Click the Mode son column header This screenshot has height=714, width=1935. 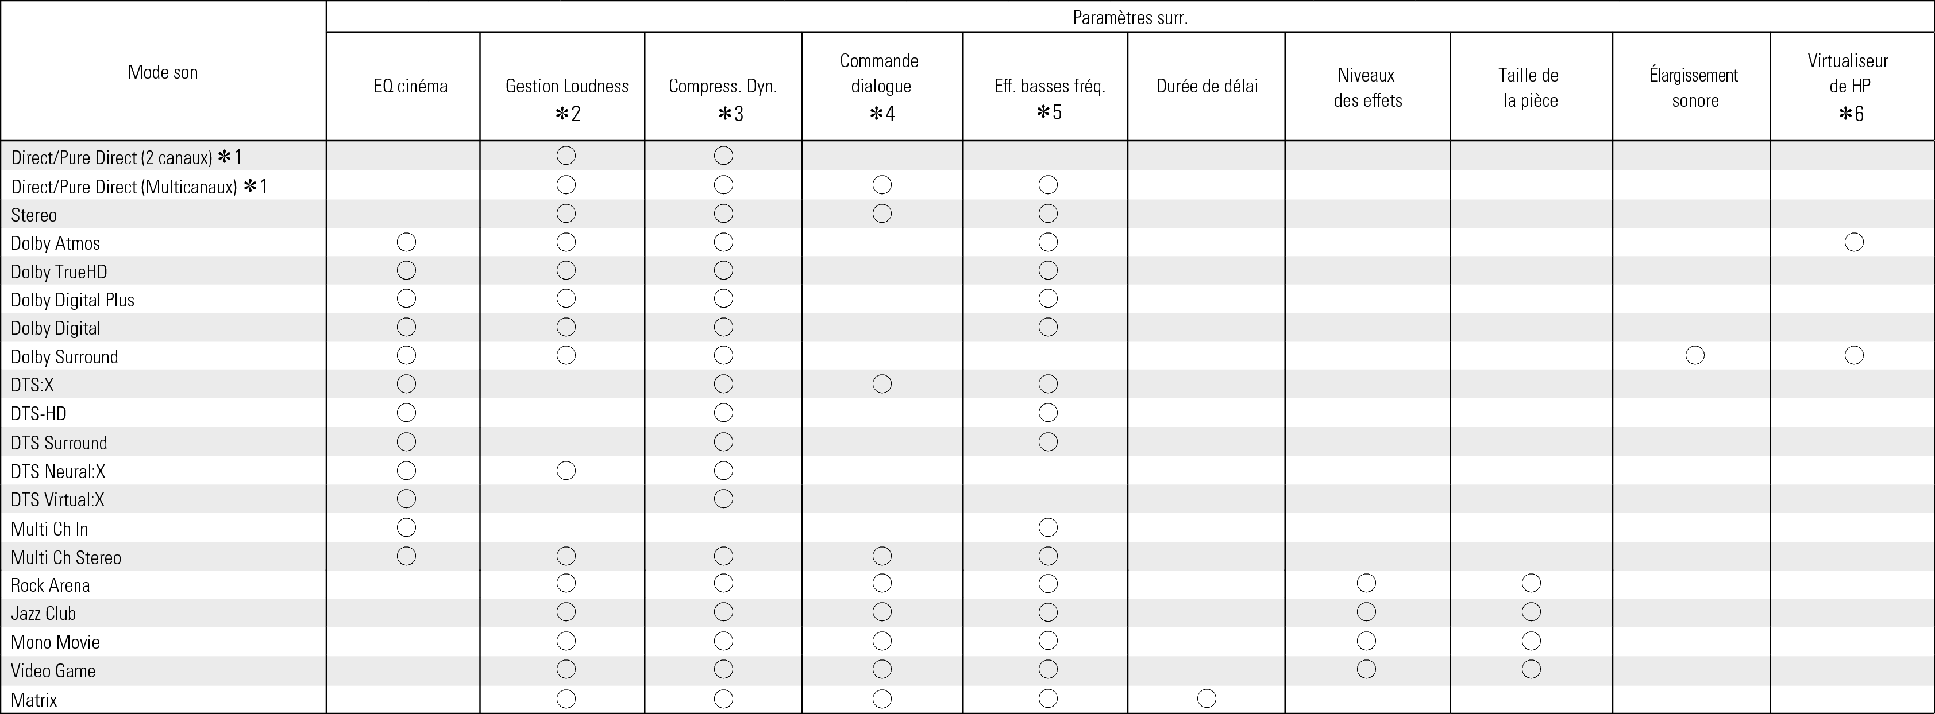[163, 72]
